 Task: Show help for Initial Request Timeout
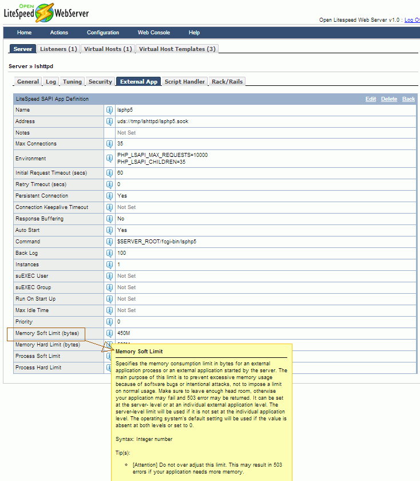point(109,173)
